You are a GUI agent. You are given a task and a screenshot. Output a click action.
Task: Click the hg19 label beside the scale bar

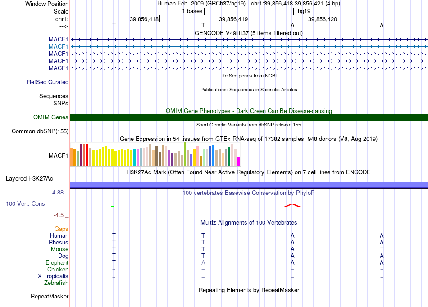pos(304,11)
